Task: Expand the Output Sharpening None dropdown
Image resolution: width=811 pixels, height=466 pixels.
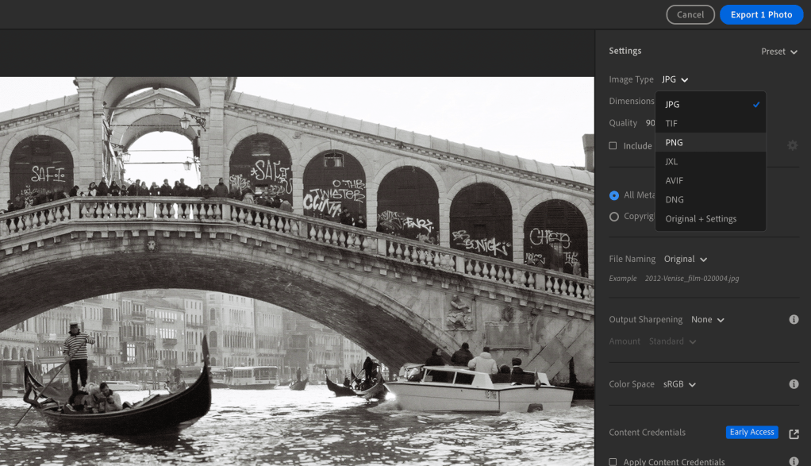Action: 707,320
